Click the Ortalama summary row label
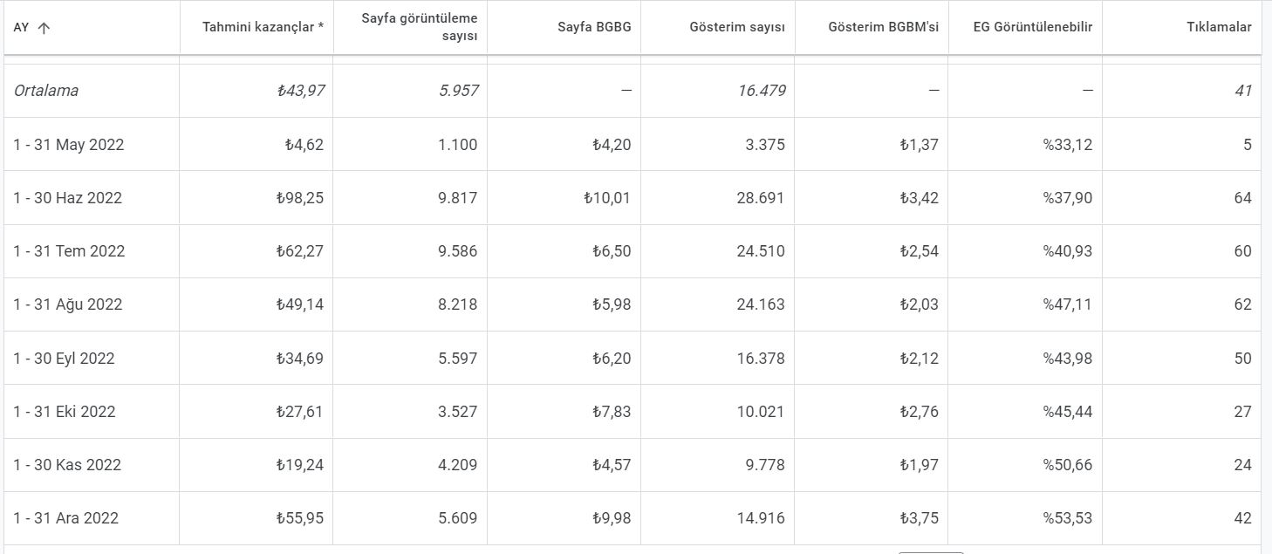Viewport: 1272px width, 554px height. (45, 91)
